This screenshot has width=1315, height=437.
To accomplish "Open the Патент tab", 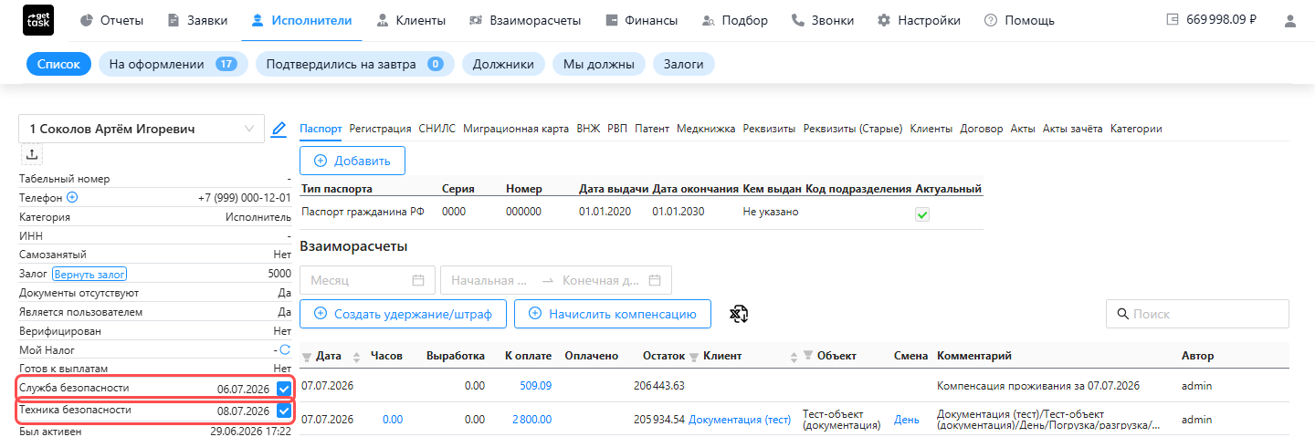I will pos(652,129).
